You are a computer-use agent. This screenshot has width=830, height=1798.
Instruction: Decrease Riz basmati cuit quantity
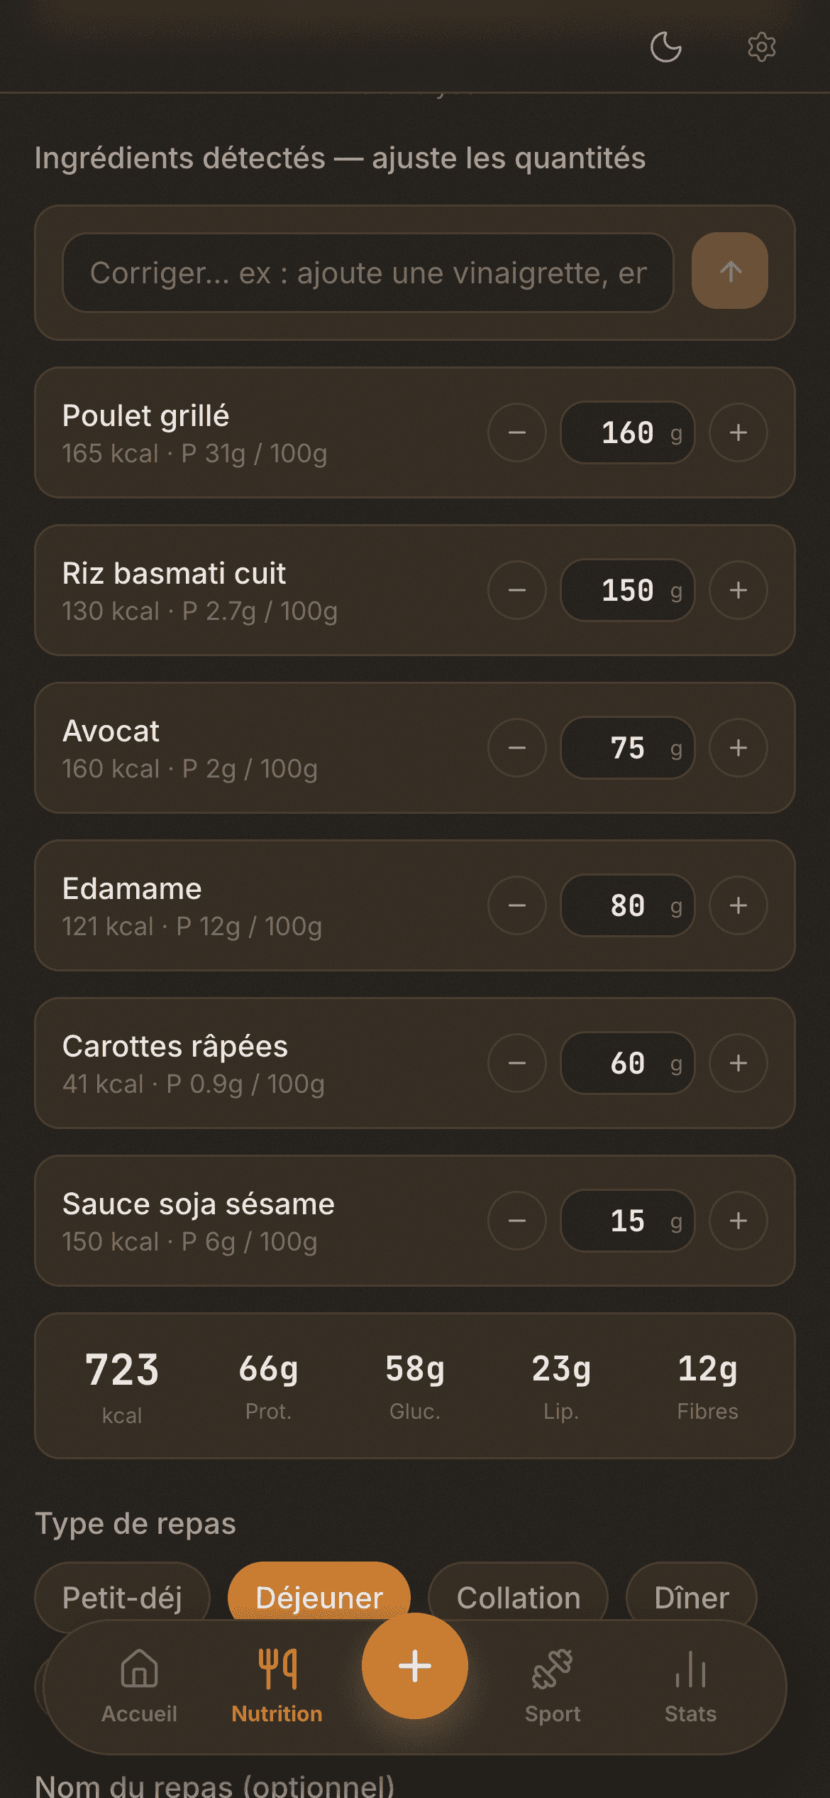517,590
